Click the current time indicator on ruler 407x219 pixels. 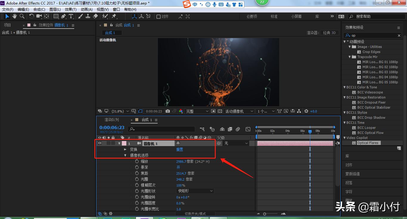coord(310,131)
